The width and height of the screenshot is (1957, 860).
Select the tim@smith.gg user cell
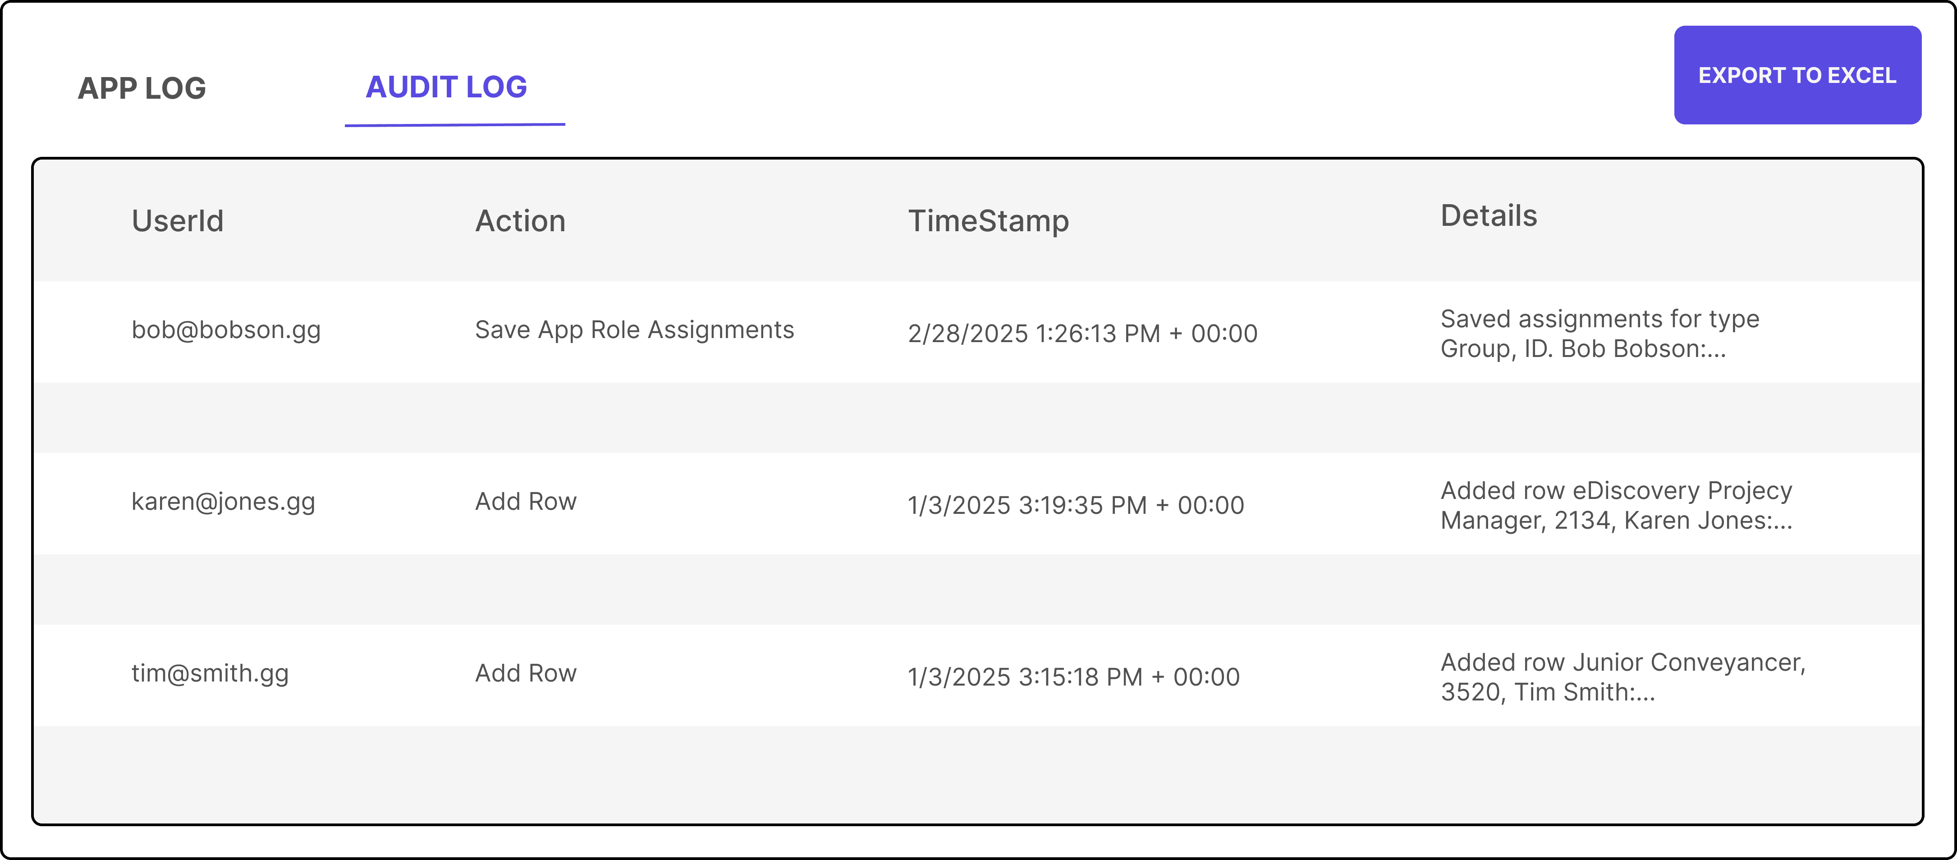point(211,673)
